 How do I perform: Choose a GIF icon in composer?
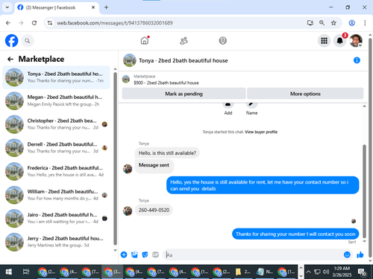tap(155, 254)
